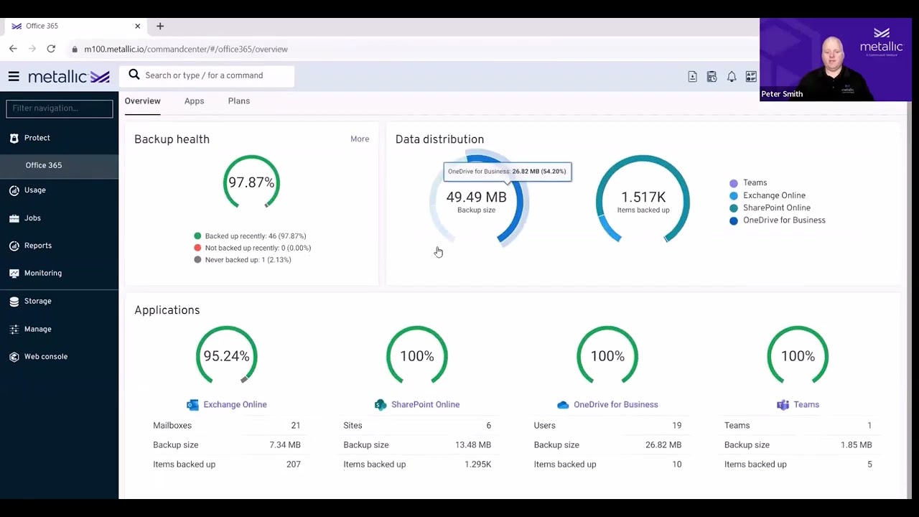Reload the page
The width and height of the screenshot is (919, 517).
pyautogui.click(x=51, y=49)
